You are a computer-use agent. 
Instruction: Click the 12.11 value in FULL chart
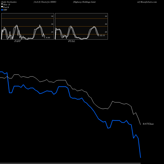pyautogui.click(x=102, y=35)
